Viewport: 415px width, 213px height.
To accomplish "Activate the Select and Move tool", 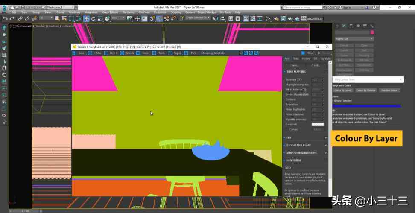I will coord(87,19).
